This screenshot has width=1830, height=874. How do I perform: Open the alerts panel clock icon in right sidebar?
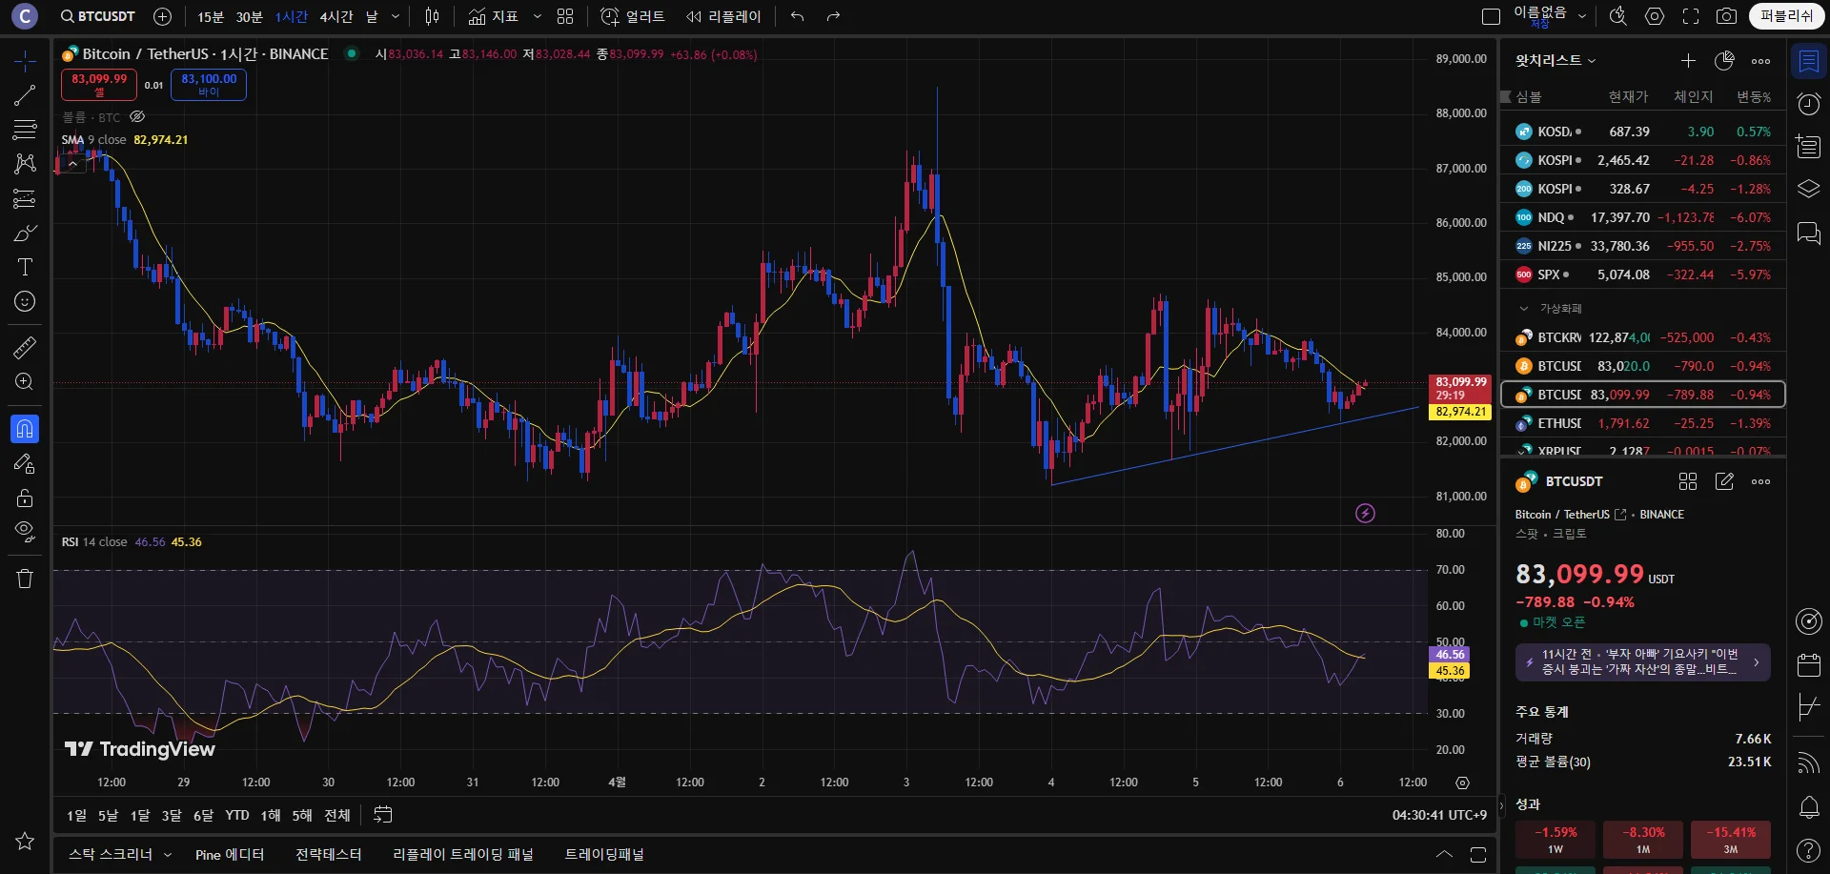1808,104
